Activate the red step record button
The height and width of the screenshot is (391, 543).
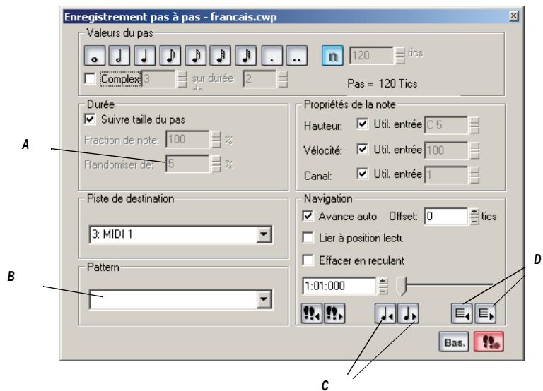(x=489, y=342)
